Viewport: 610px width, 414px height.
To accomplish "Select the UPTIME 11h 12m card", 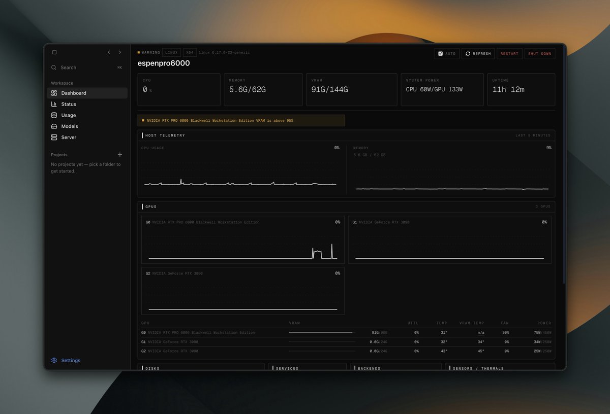I will point(521,89).
